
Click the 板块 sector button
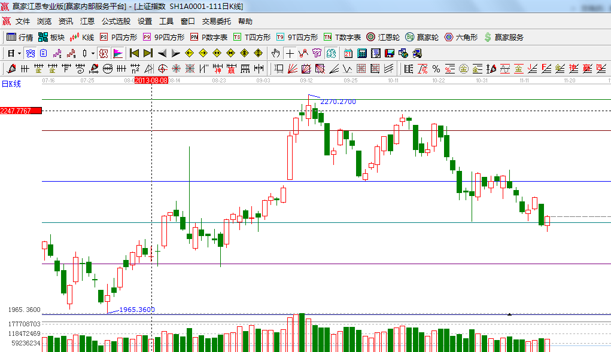click(51, 37)
